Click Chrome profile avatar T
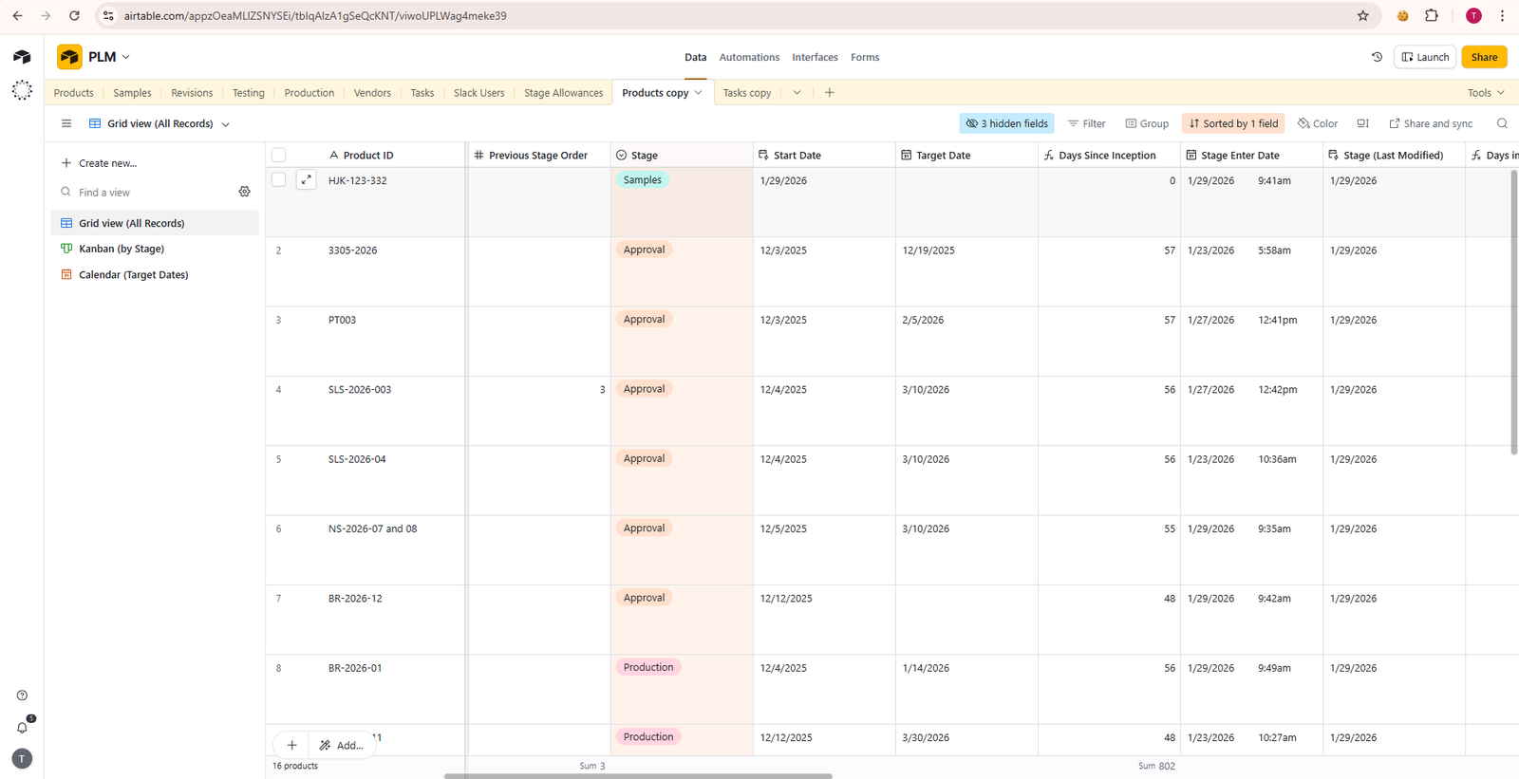 pos(1473,16)
